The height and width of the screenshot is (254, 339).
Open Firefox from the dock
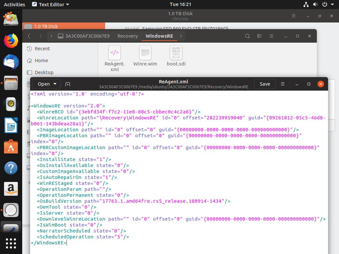[11, 41]
